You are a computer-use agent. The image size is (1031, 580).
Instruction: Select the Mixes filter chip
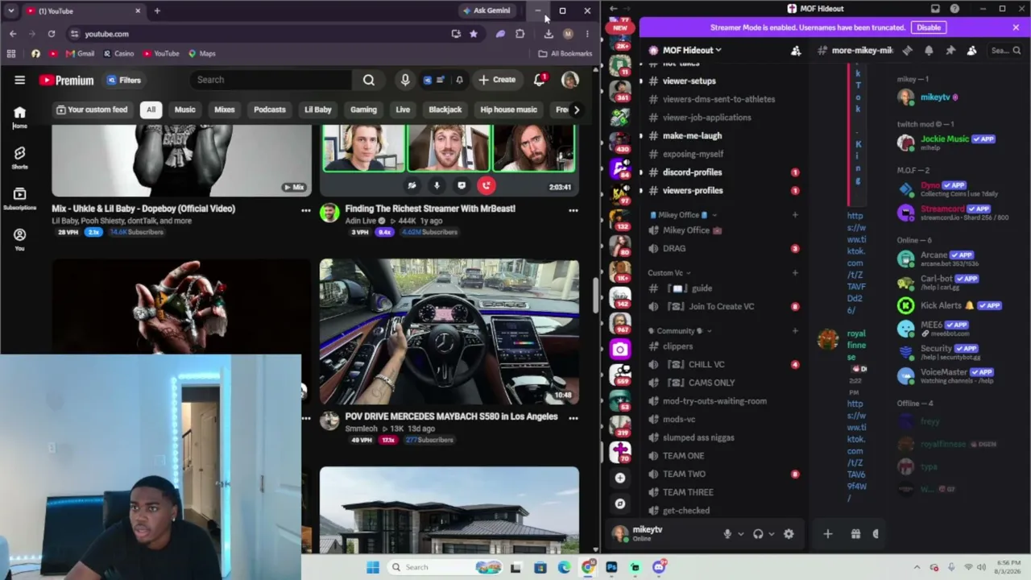pyautogui.click(x=225, y=110)
